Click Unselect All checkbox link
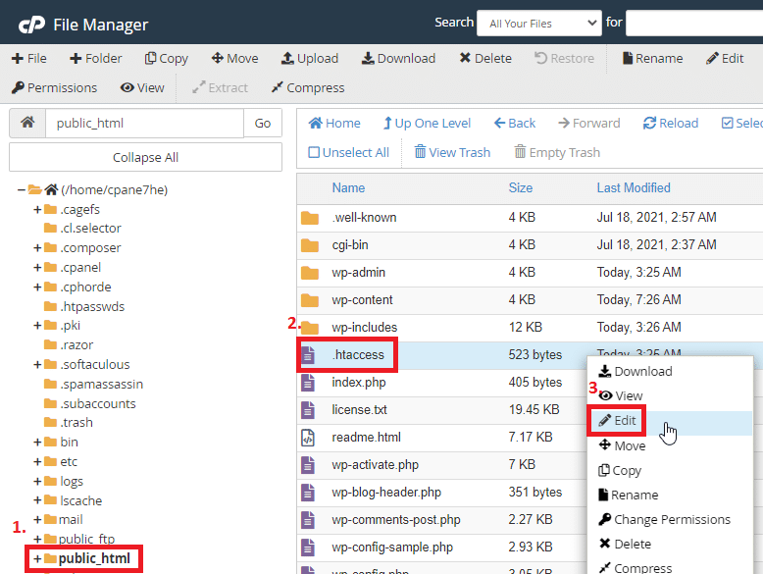 pos(349,152)
